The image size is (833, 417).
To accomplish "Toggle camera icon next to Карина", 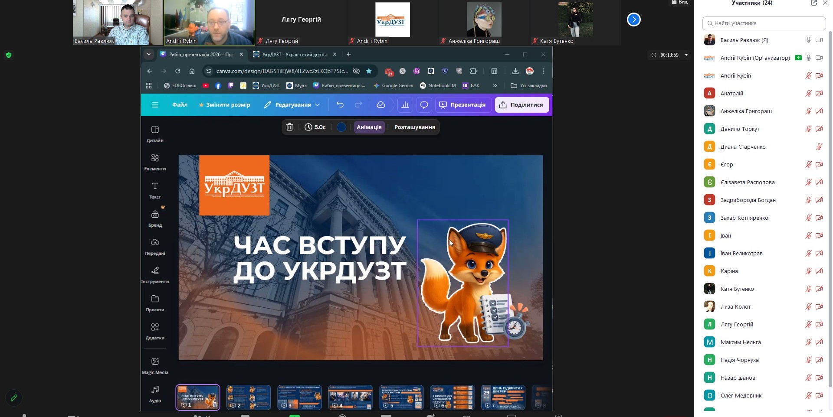I will click(820, 270).
